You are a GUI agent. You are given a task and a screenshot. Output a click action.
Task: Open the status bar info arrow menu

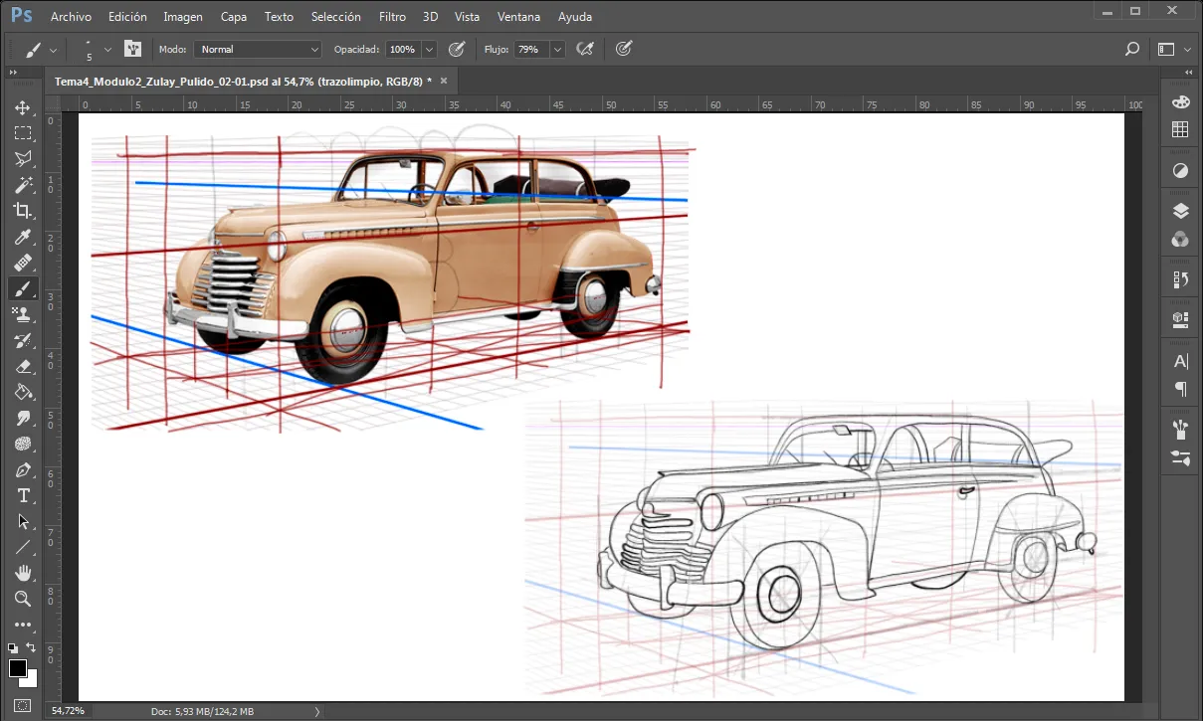(x=317, y=711)
